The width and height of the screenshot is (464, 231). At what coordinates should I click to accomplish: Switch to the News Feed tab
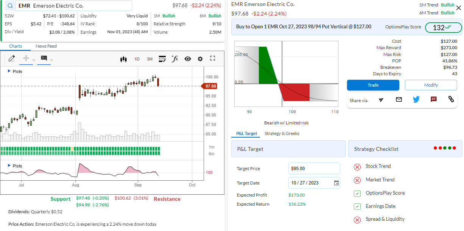point(46,46)
